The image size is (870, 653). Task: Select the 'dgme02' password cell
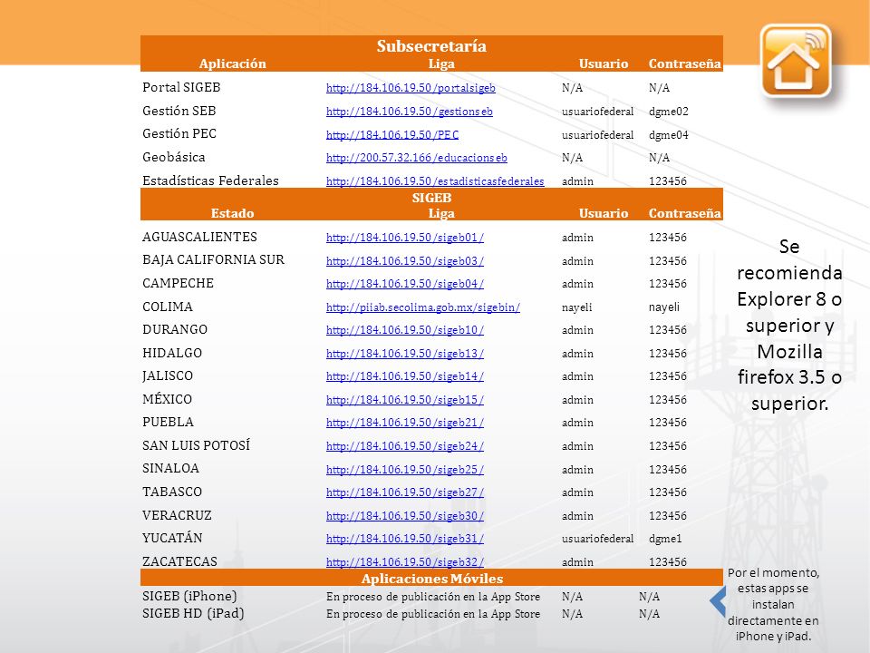669,112
